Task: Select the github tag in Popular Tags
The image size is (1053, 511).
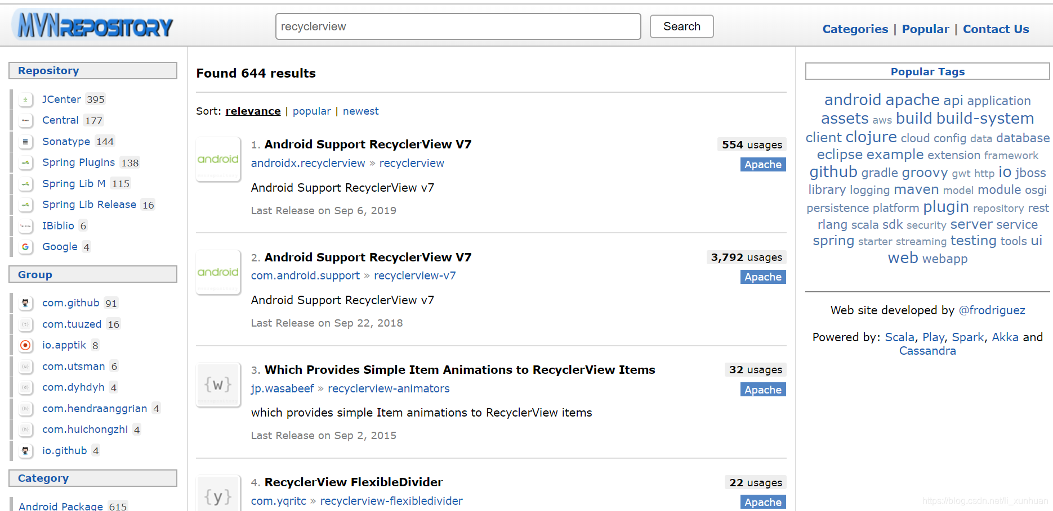Action: pyautogui.click(x=833, y=172)
